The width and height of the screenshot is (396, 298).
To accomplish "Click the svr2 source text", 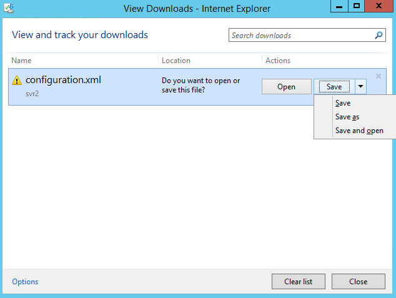I will pyautogui.click(x=32, y=94).
